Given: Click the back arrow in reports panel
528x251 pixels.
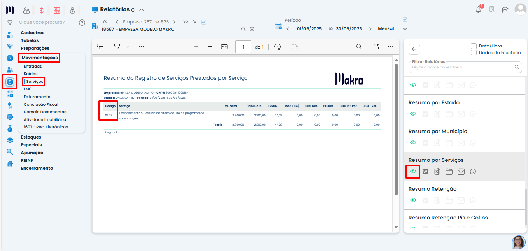Looking at the screenshot, I should 414,49.
